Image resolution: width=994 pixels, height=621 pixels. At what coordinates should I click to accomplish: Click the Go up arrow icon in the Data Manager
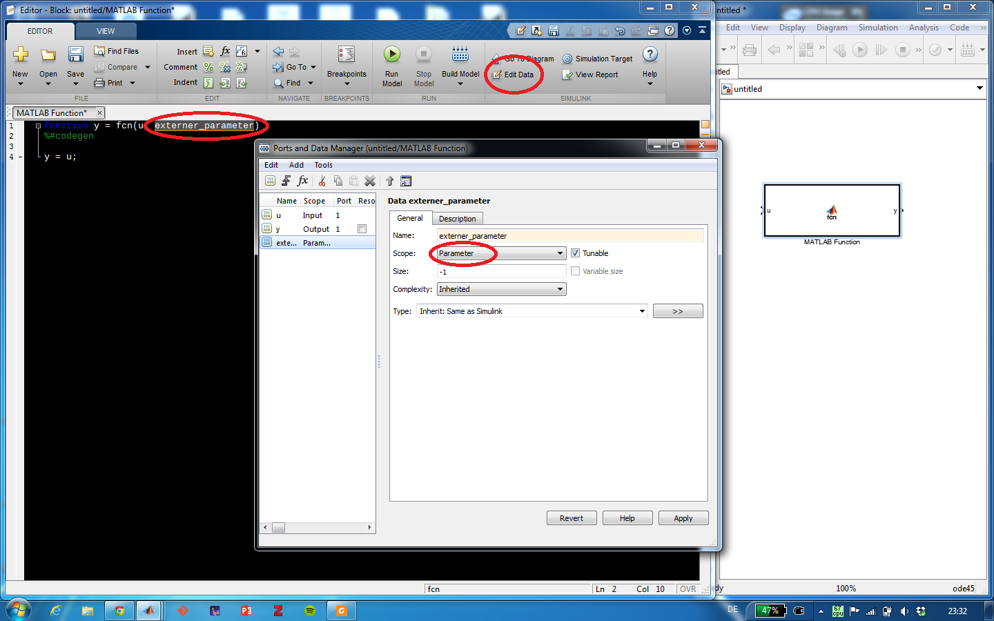[390, 181]
